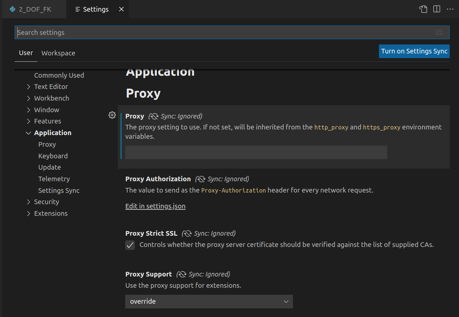The height and width of the screenshot is (317, 459).
Task: Click the https_proxy code text
Action: pos(382,127)
